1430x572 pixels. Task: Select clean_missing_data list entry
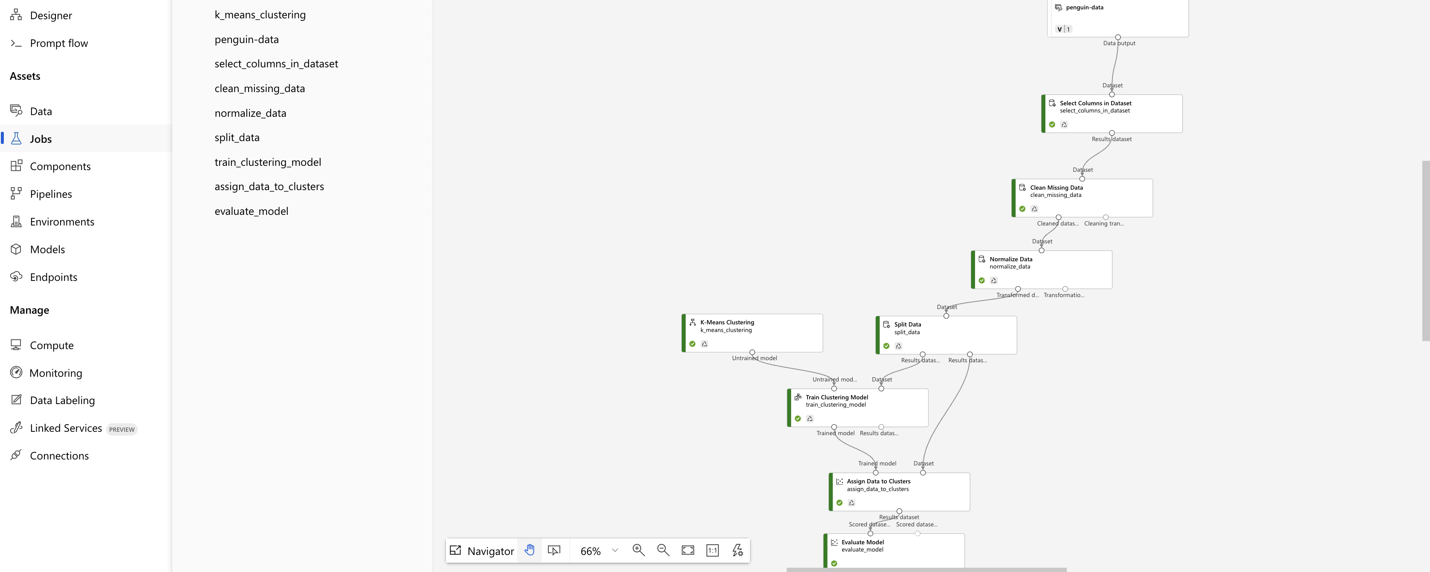coord(259,88)
